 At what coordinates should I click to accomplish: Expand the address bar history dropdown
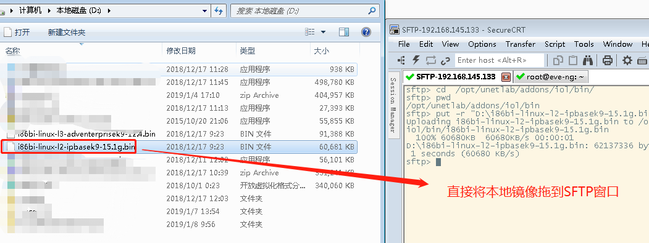tap(204, 10)
